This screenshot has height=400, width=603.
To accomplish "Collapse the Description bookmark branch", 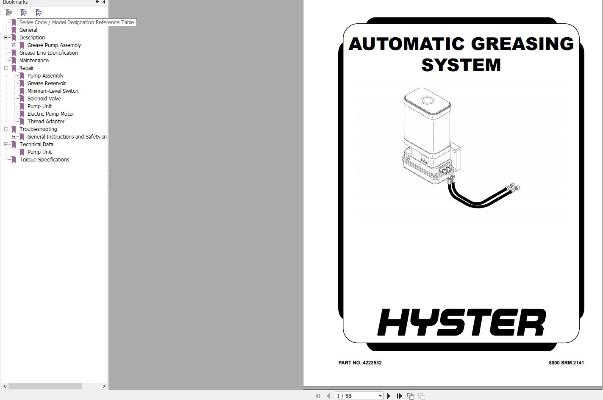I will point(6,38).
